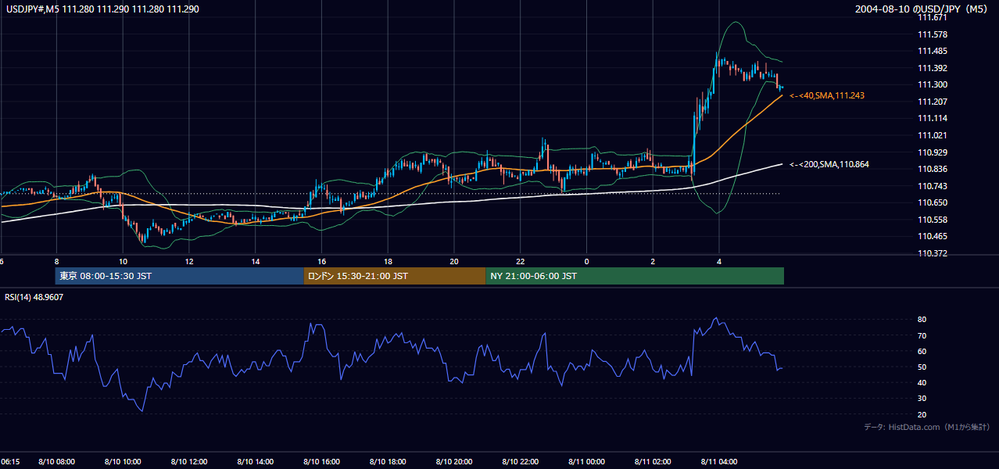The height and width of the screenshot is (469, 999).
Task: Click RSI scale value 50
Action: (x=922, y=367)
